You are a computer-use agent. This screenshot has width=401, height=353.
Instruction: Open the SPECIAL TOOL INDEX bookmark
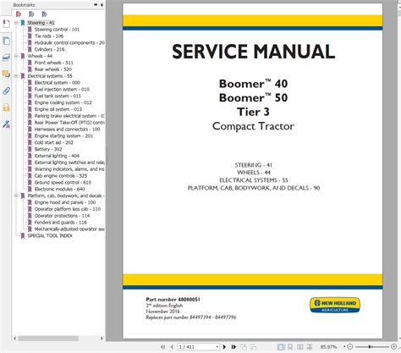click(x=50, y=235)
